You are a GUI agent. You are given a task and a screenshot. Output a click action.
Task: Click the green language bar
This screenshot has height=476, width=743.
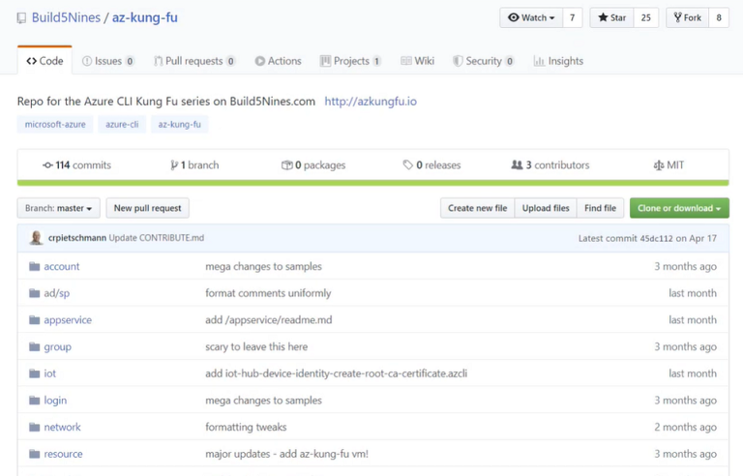click(x=372, y=183)
